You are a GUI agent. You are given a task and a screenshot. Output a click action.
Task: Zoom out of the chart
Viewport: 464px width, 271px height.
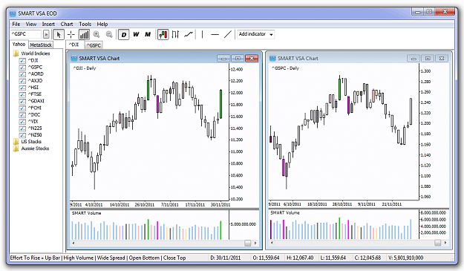click(109, 34)
